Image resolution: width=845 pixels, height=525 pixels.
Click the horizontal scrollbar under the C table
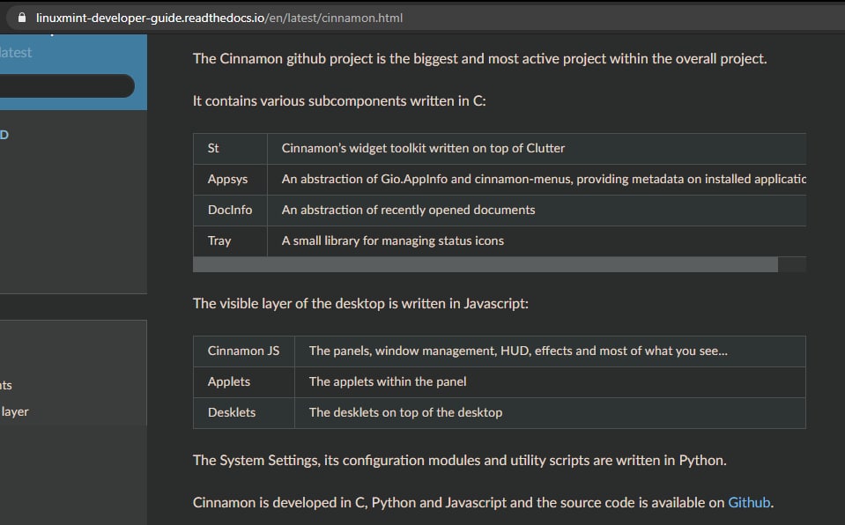[x=485, y=264]
